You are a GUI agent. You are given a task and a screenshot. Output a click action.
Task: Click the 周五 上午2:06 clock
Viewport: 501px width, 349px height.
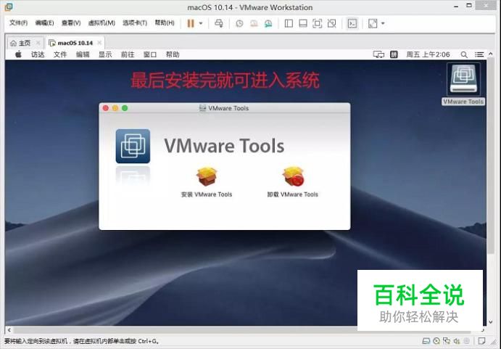click(x=428, y=54)
